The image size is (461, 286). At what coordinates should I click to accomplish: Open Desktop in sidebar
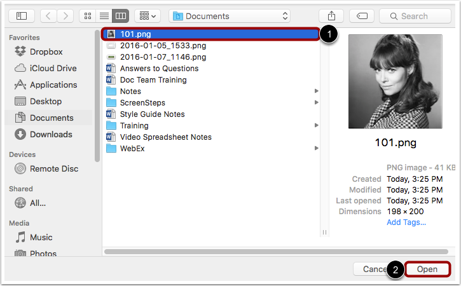click(38, 101)
